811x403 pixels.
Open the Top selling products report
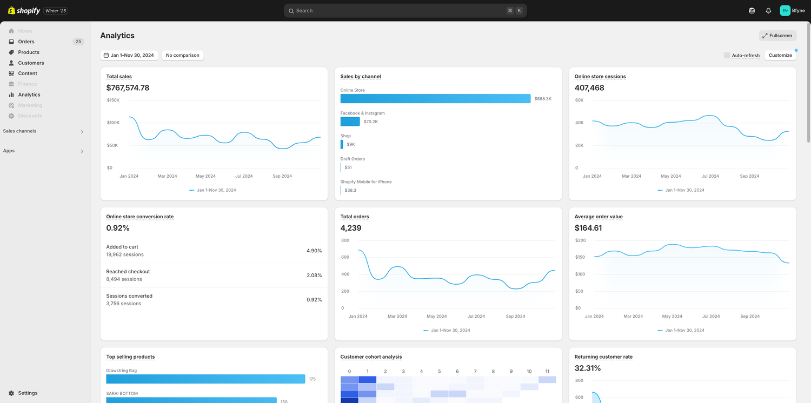pyautogui.click(x=130, y=357)
